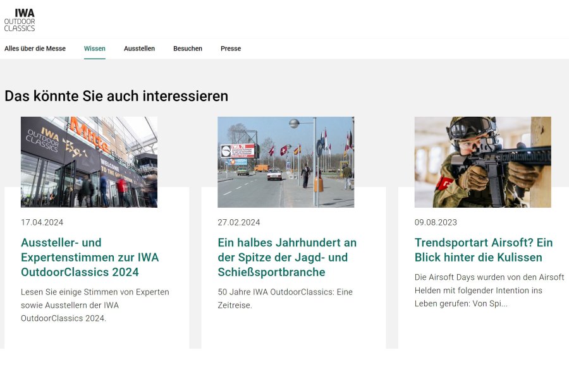Click the Airsoft soldier image
Screen dimensions: 569x379
(482, 162)
